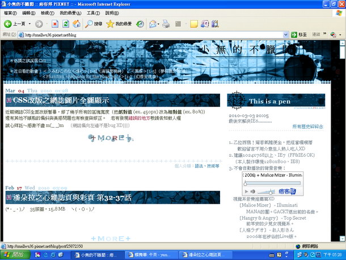Click the green Go arrow button
The width and height of the screenshot is (346, 260).
pos(294,35)
